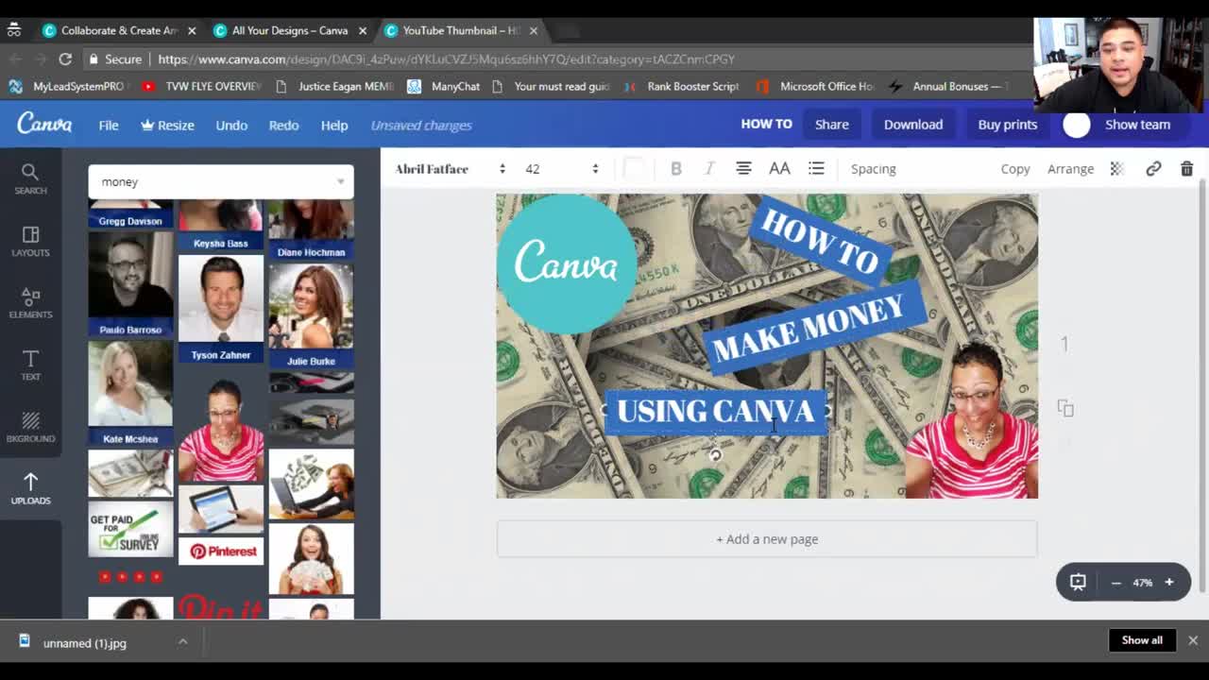Toggle italic text formatting
This screenshot has height=680, width=1209.
click(709, 169)
